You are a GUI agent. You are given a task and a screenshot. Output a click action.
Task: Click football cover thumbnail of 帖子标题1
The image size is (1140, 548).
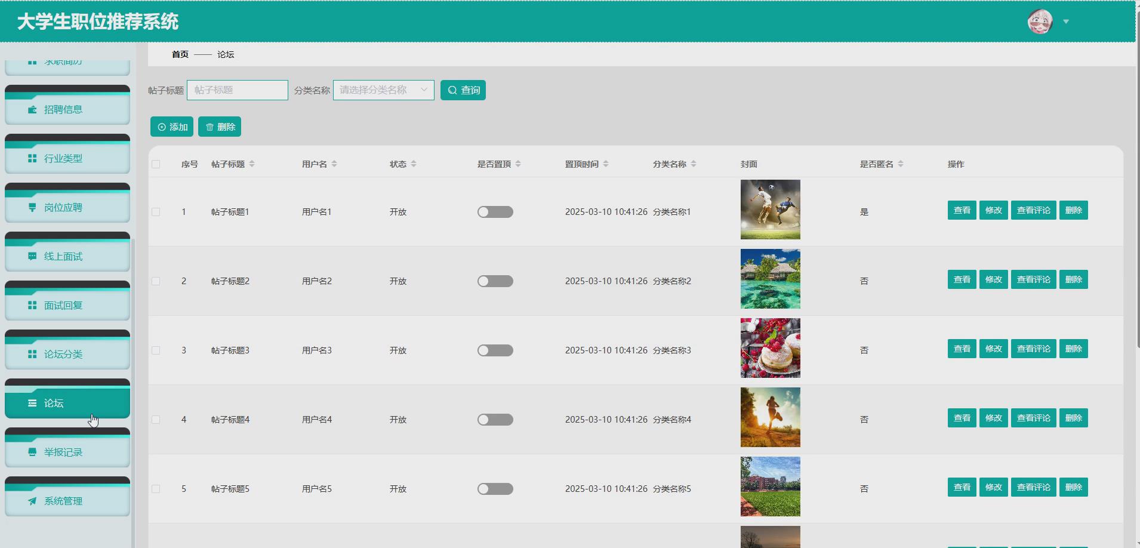click(771, 210)
